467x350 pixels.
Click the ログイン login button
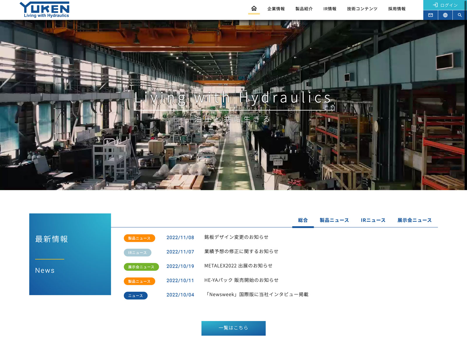(445, 5)
